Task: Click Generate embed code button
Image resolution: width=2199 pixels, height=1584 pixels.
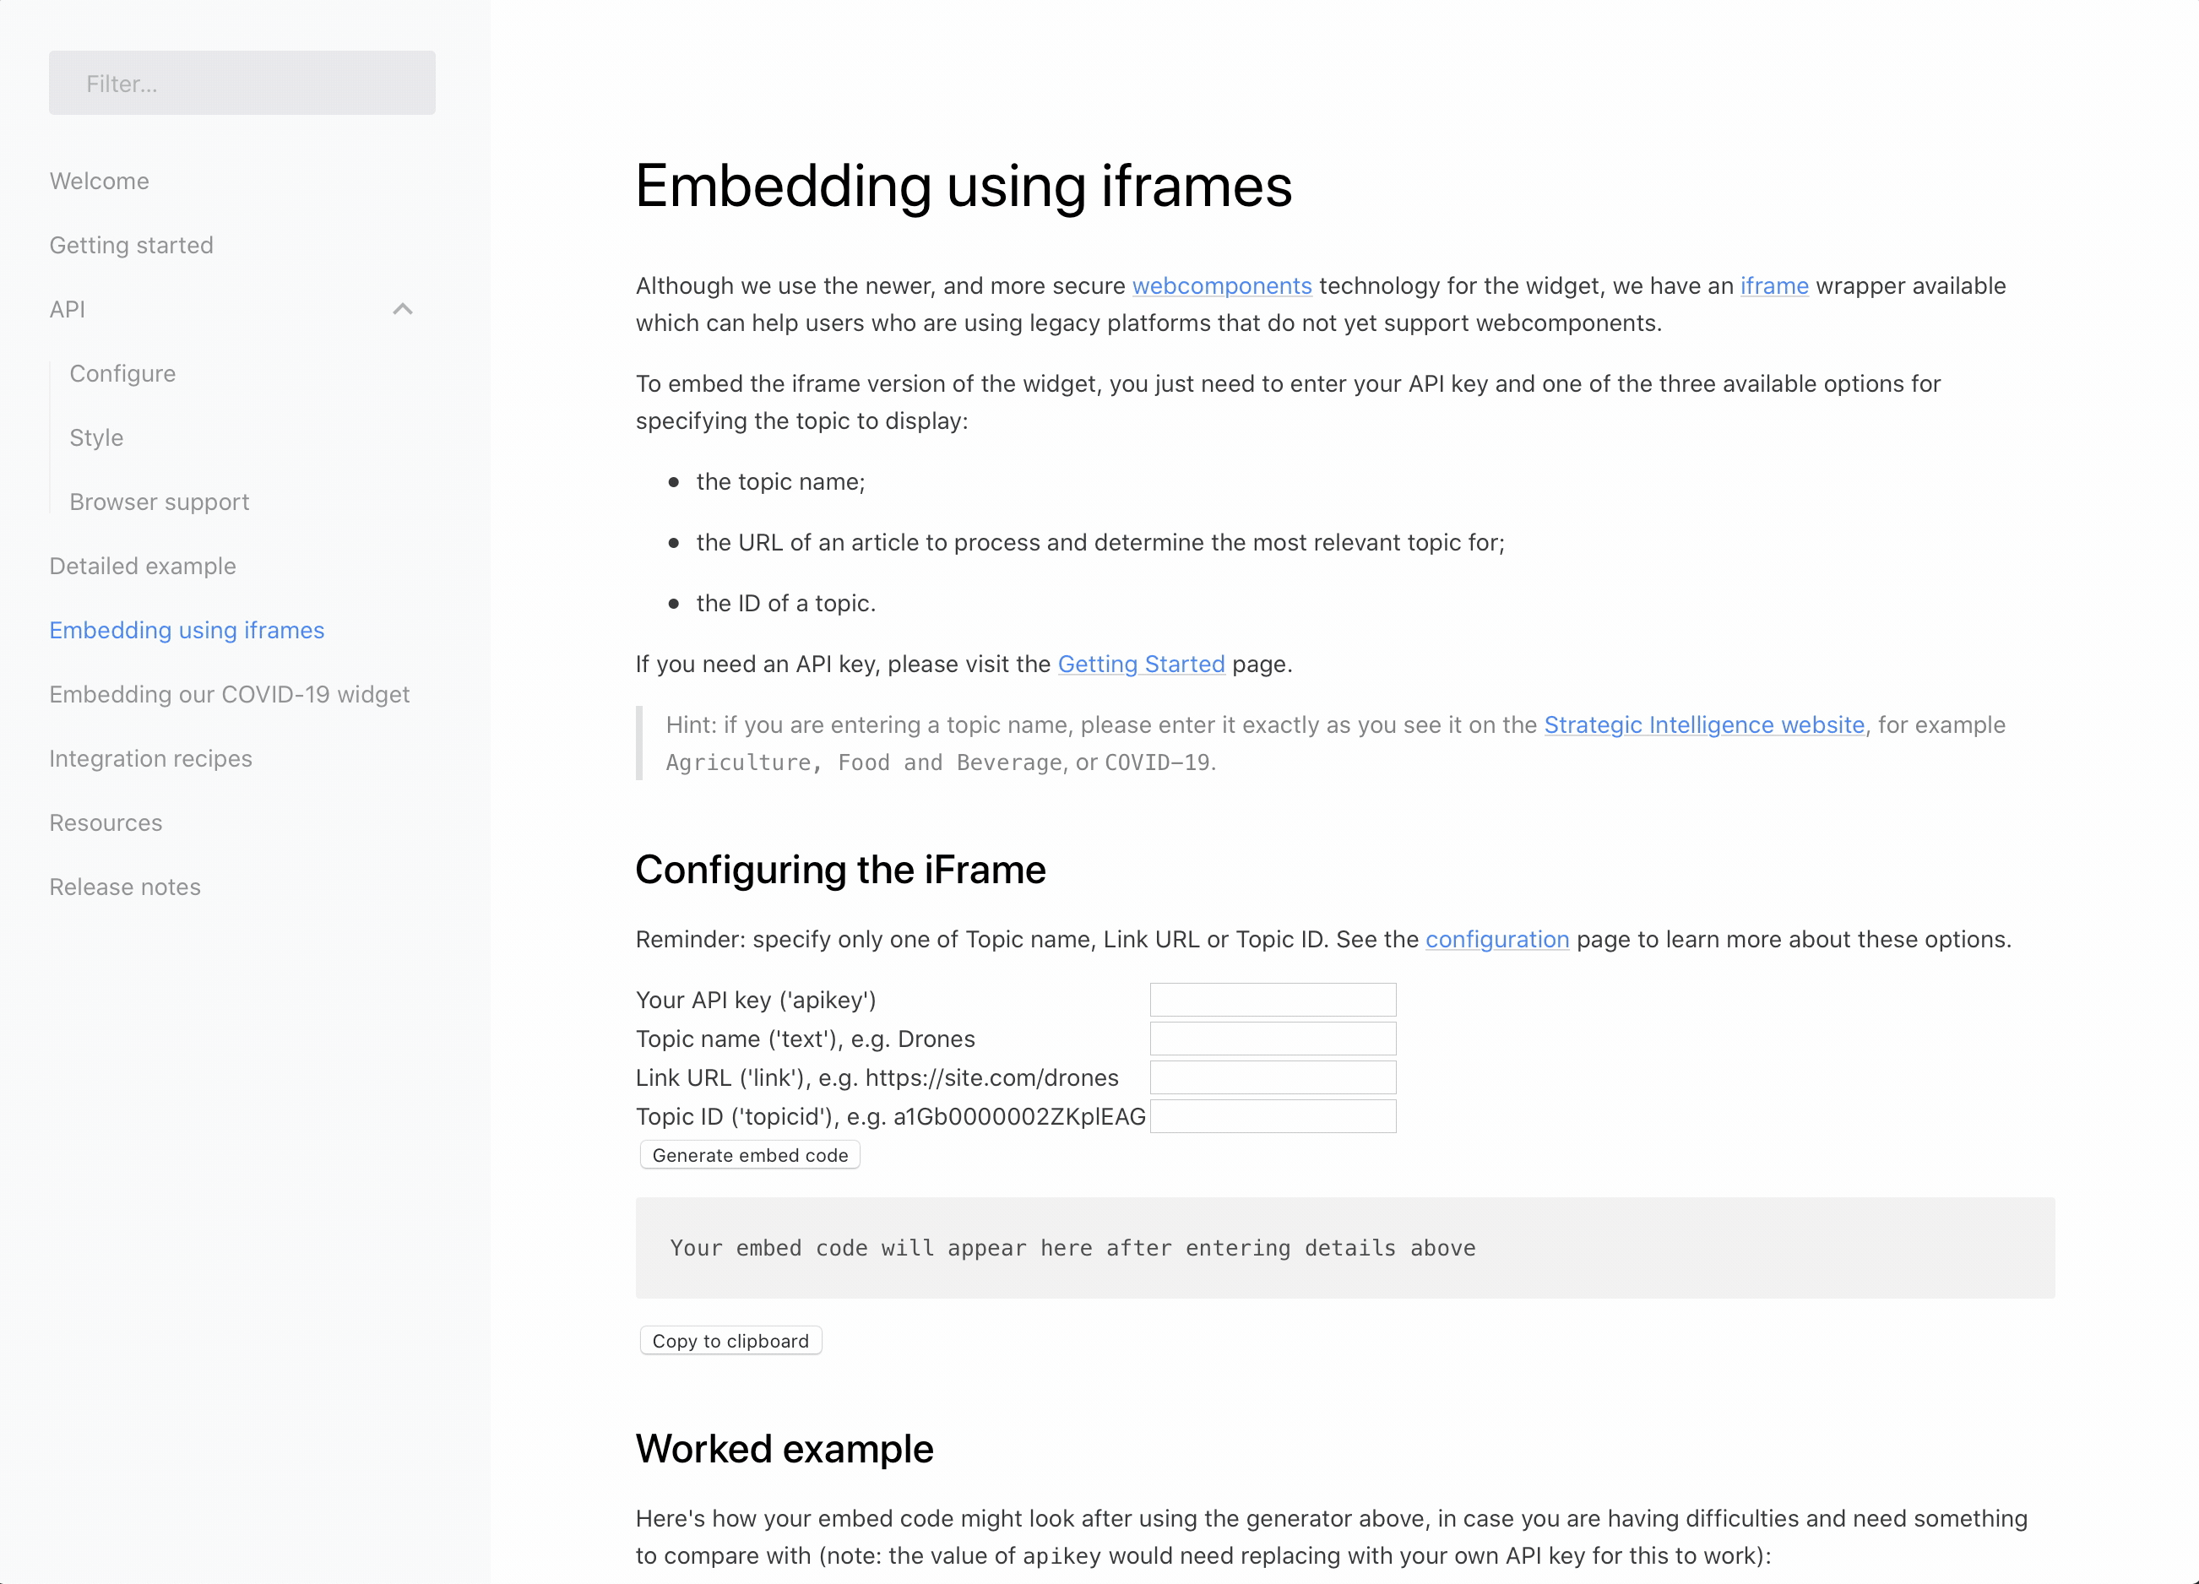Action: 750,1154
